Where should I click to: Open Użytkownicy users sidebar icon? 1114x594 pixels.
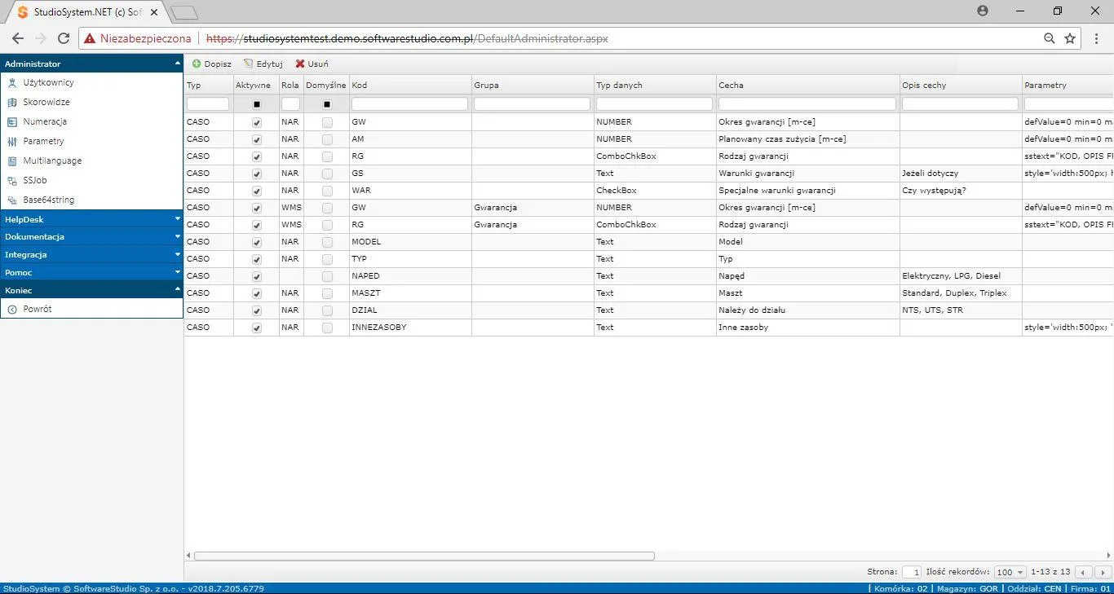[12, 82]
